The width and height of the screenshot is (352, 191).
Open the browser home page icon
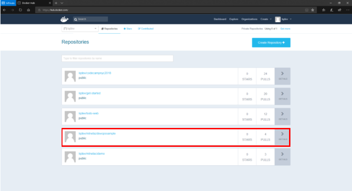click(28, 10)
